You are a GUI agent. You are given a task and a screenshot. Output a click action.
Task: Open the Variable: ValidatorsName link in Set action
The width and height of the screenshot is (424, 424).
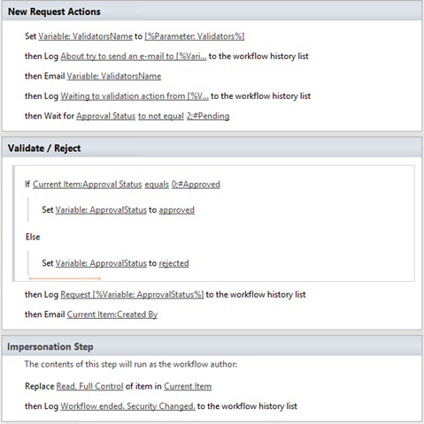point(86,36)
